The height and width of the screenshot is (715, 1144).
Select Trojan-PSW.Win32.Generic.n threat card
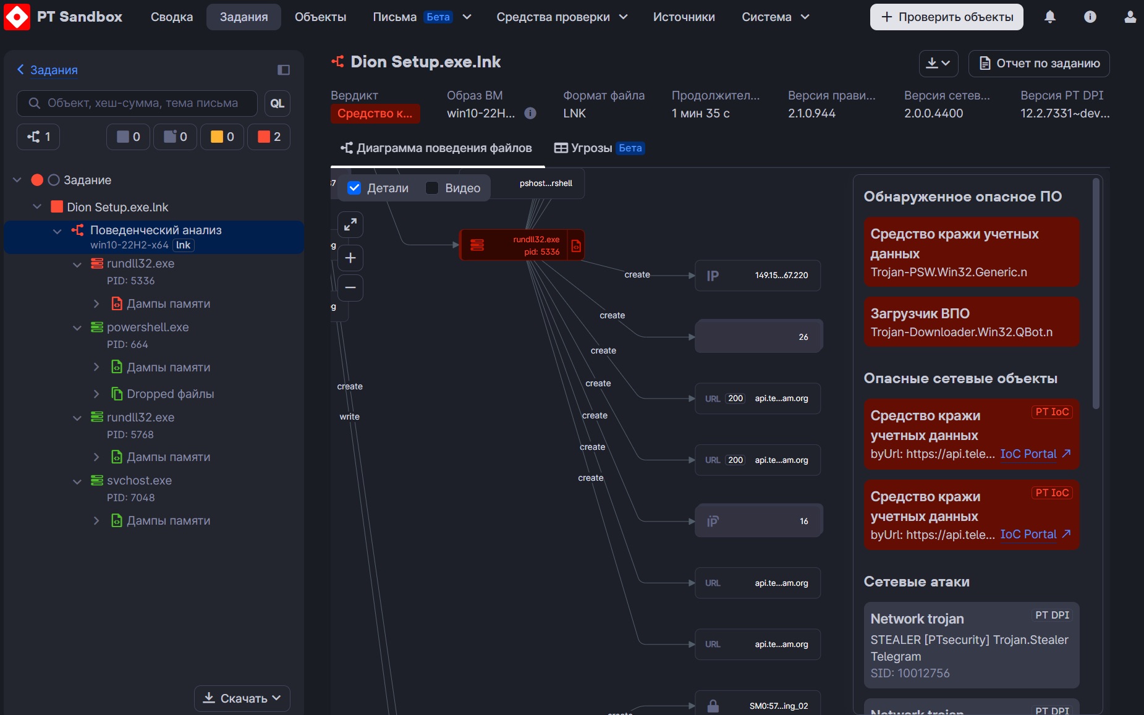[972, 252]
